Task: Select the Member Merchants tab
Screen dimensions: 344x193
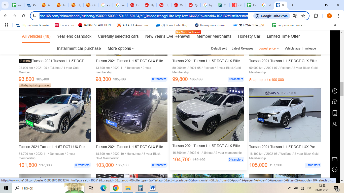Action: point(214,36)
